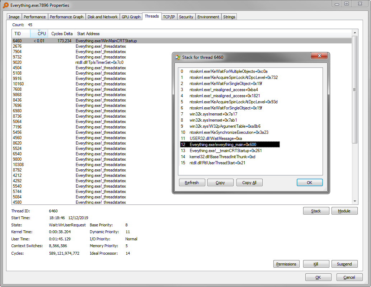Select thread 7904 in the list
Screen dimensions: 371x287
point(182,52)
